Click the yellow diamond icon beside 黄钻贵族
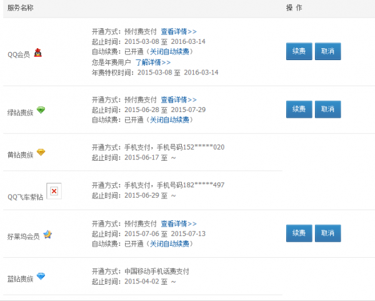The image size is (375, 301). [x=41, y=152]
